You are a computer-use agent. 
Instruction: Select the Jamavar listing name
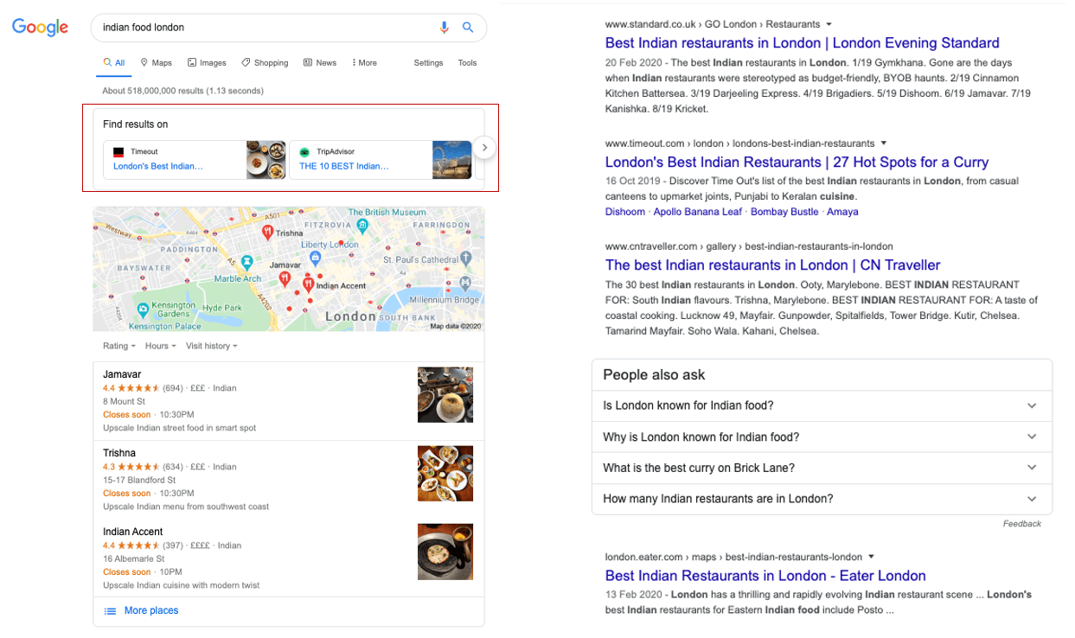point(122,374)
